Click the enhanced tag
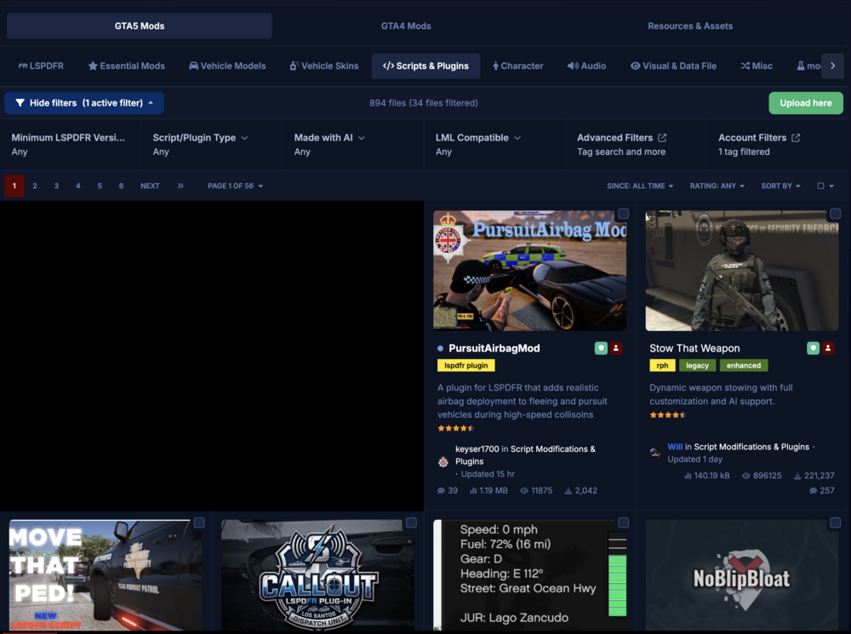This screenshot has height=634, width=851. coord(744,365)
